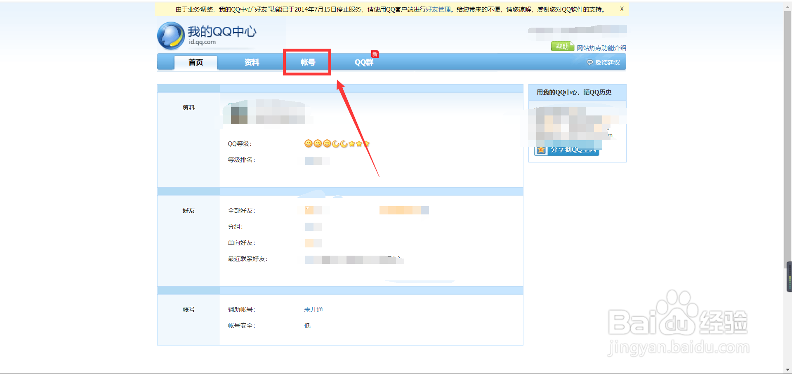The width and height of the screenshot is (792, 374).
Task: Click the 资料 section label
Action: point(189,108)
